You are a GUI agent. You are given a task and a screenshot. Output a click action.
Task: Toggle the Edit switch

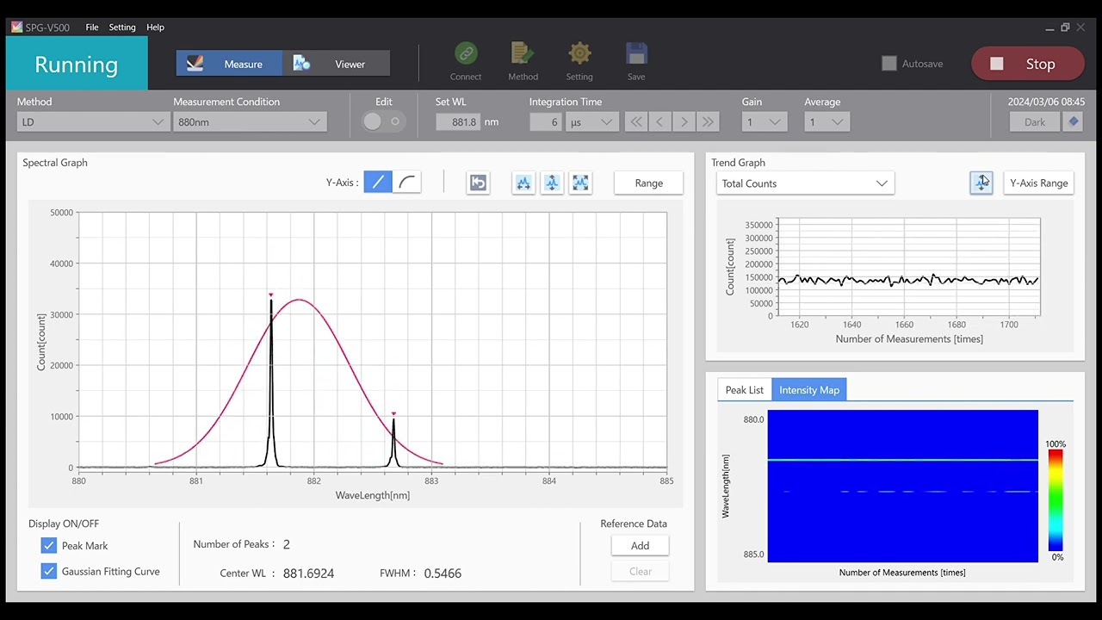coord(383,121)
